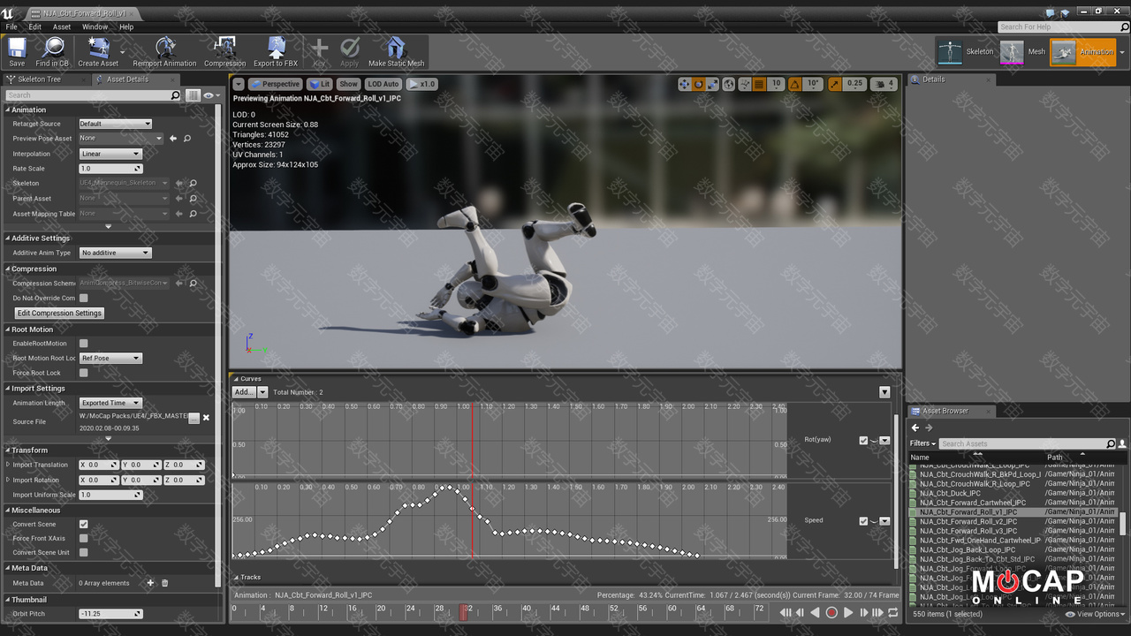Screen dimensions: 1131x636
Task: Uncheck the Convert Scene checkbox
Action: point(84,525)
